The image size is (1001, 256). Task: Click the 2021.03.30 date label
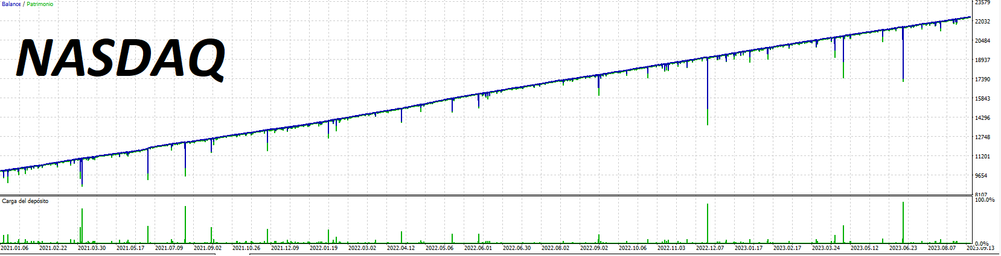tap(92, 248)
